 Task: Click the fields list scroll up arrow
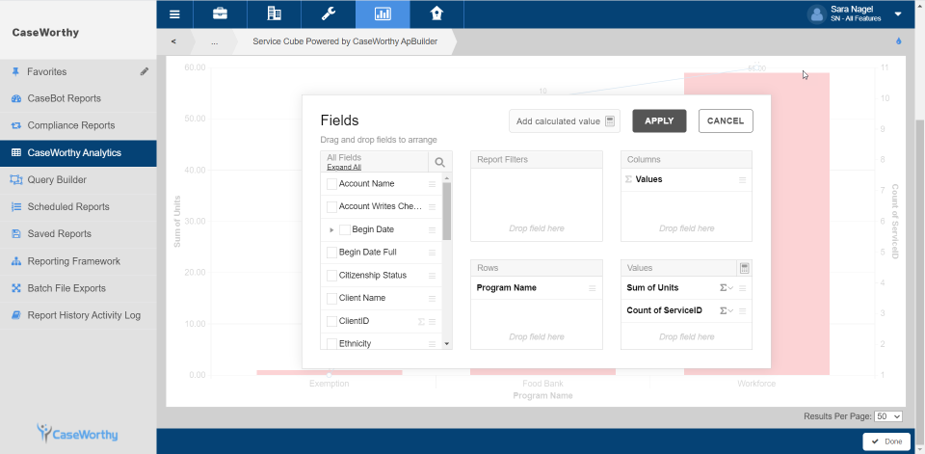click(446, 177)
